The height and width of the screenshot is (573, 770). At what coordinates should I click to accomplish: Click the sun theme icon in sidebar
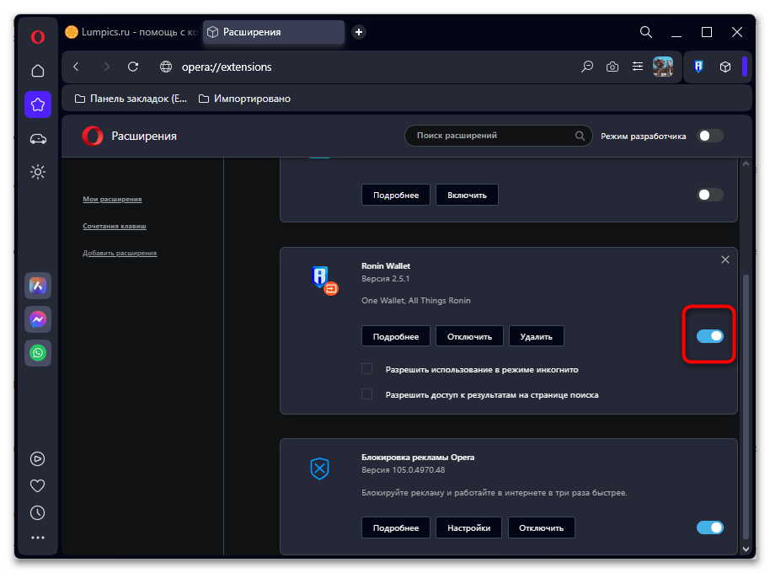pyautogui.click(x=38, y=172)
